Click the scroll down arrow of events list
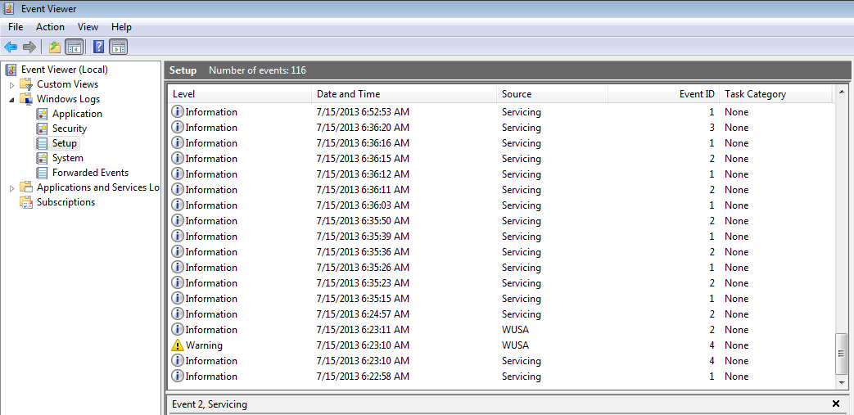Image resolution: width=854 pixels, height=415 pixels. click(x=842, y=383)
